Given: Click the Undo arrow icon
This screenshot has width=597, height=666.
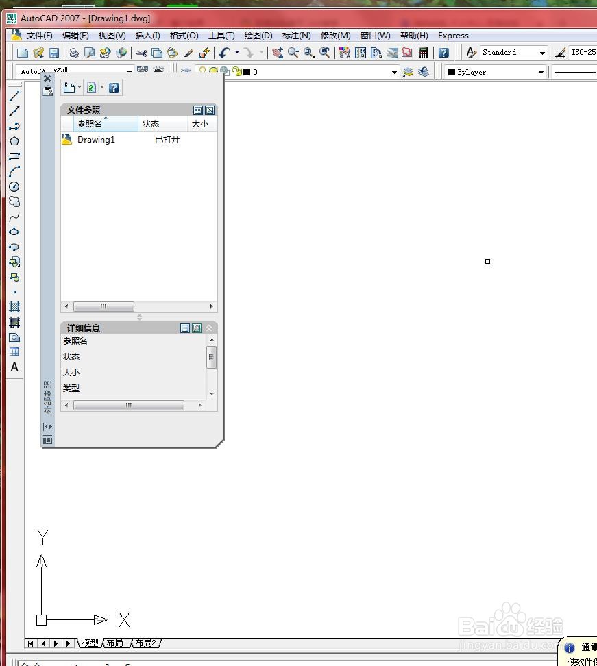Looking at the screenshot, I should (x=225, y=53).
